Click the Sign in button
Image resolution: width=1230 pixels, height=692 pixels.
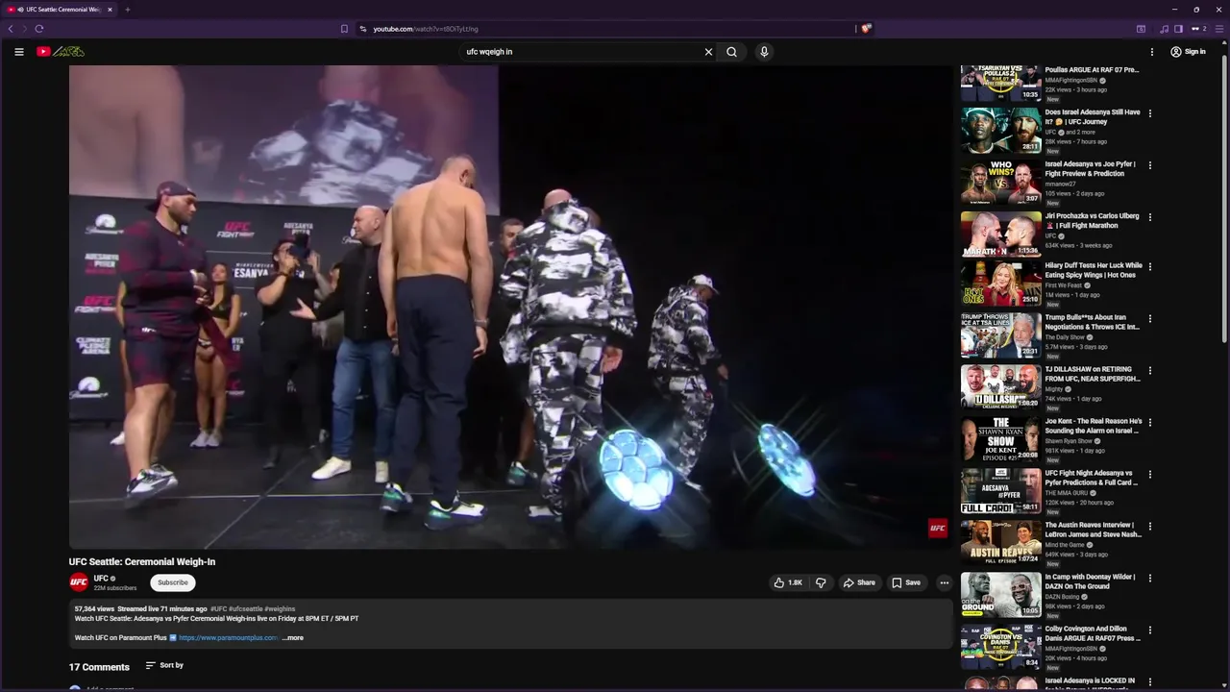click(1188, 52)
